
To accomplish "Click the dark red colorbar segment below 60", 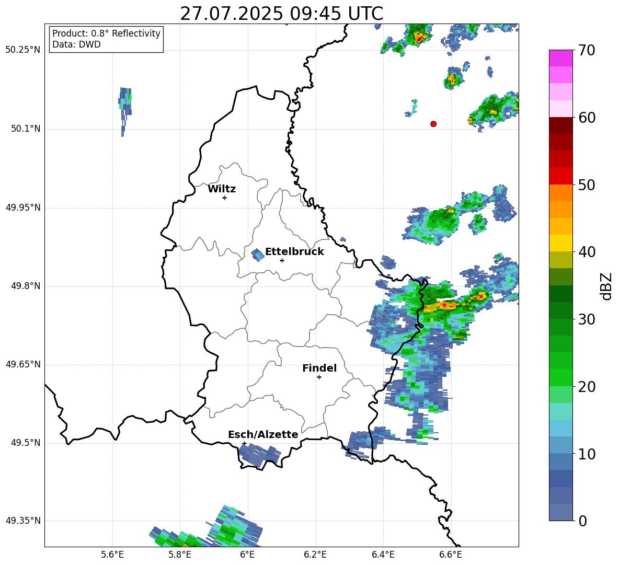I will (560, 125).
